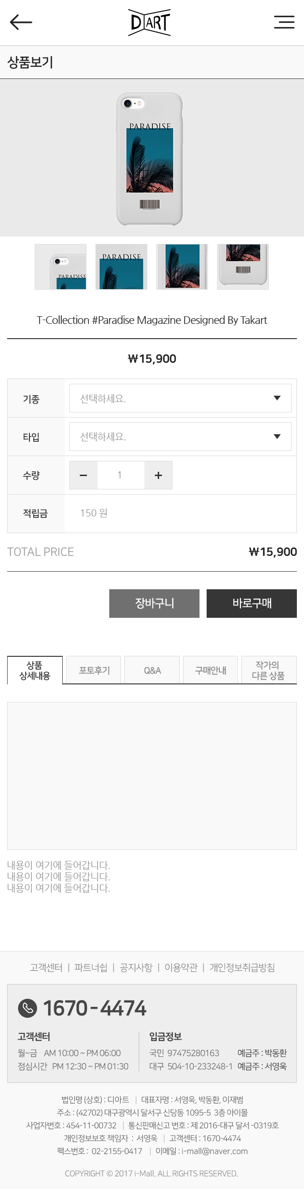
Task: Tap the phone icon beside 1670-4474
Action: 28,1007
